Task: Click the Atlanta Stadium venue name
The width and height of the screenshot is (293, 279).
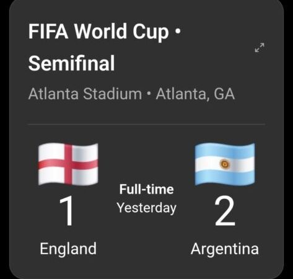Action: coord(85,94)
